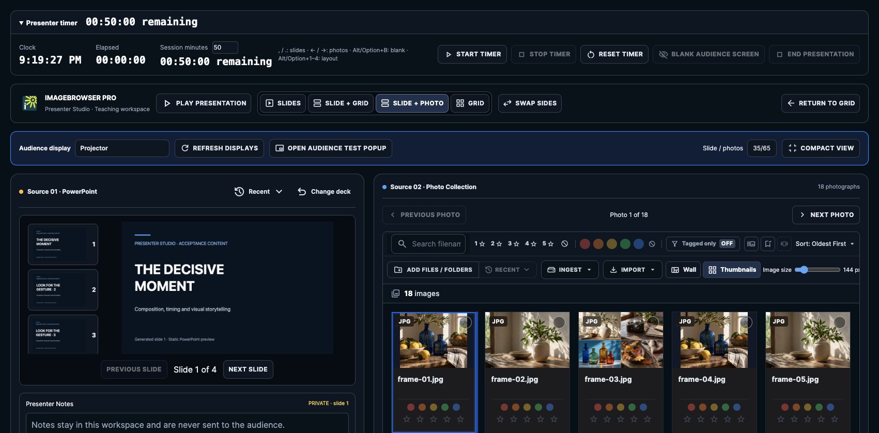Rate frame-05.jpg with two stars
The height and width of the screenshot is (433, 879).
(x=794, y=419)
